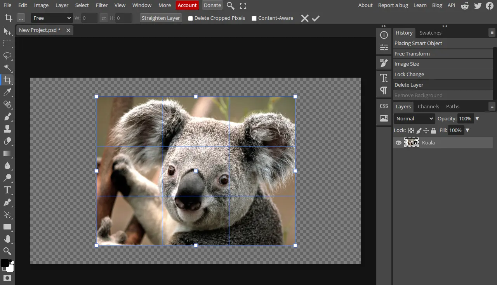Toggle Quick Mask mode icon
The image size is (497, 285).
coord(7,278)
